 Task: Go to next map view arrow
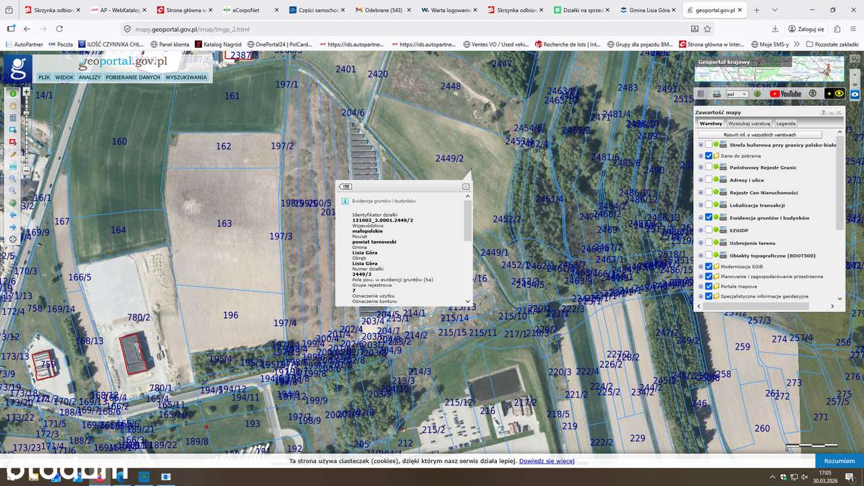click(x=13, y=227)
